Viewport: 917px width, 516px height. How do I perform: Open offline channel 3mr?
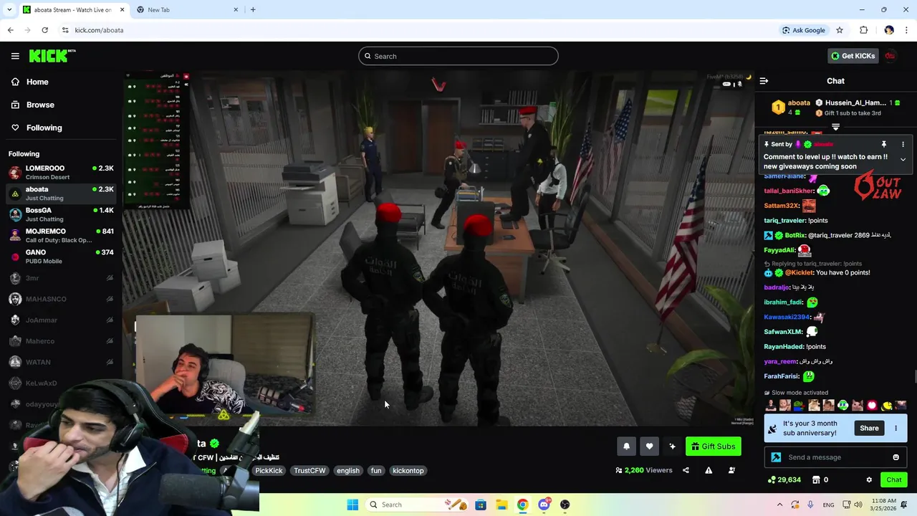click(61, 278)
